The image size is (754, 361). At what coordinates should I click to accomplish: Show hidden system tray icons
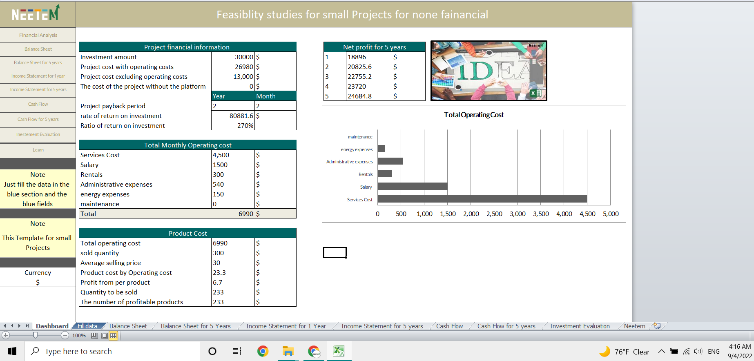(x=662, y=352)
